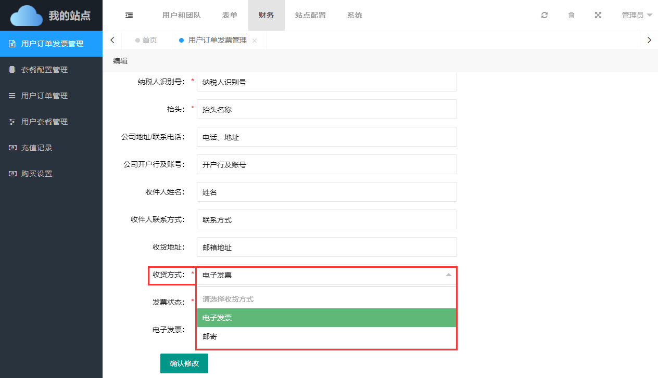The height and width of the screenshot is (378, 658).
Task: Click the refresh icon in top bar
Action: tap(545, 16)
